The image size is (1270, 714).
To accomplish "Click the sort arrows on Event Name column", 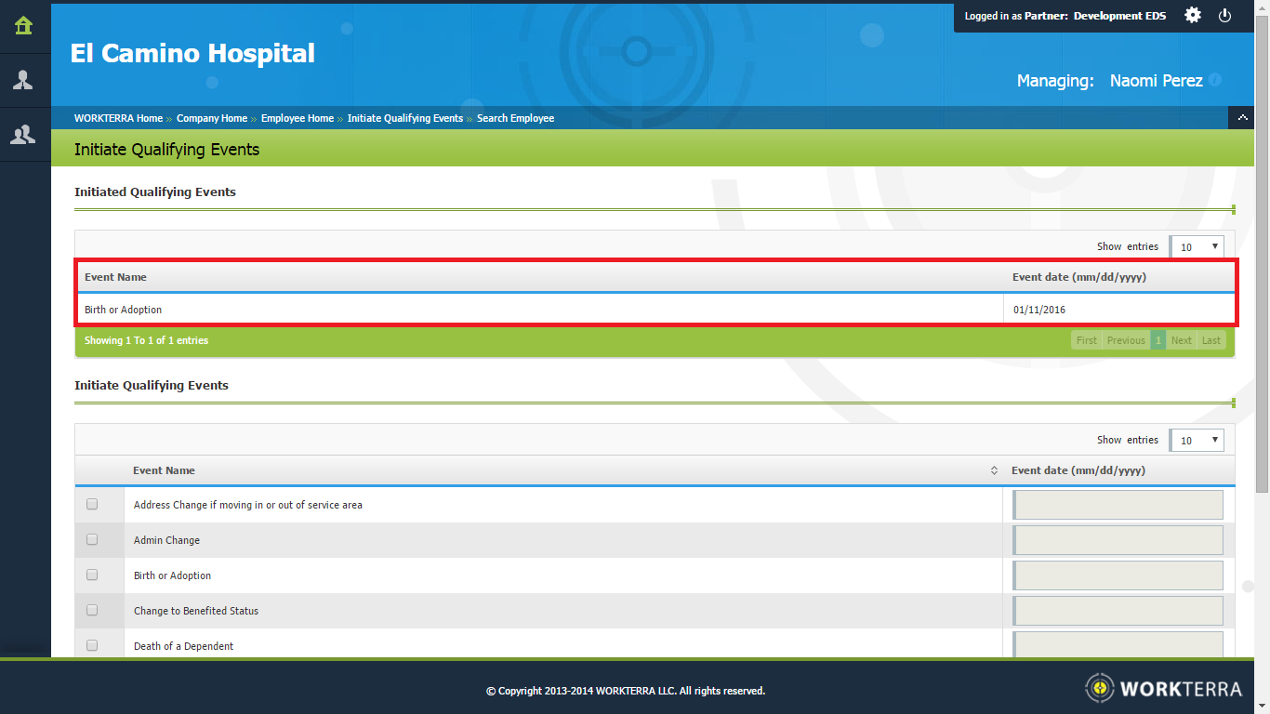I will (x=994, y=470).
